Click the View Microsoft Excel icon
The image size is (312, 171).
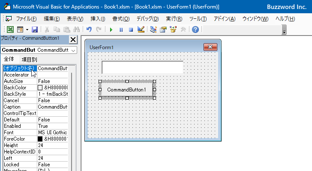click(x=10, y=29)
